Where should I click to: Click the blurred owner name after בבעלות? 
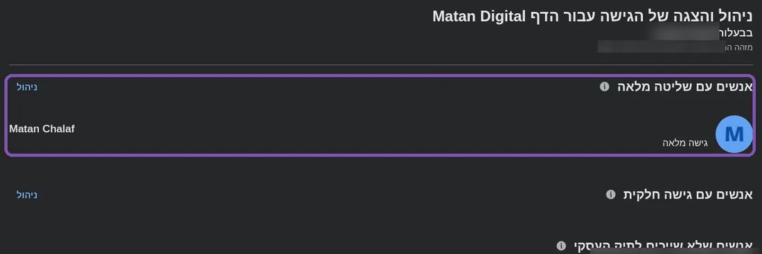coord(685,33)
